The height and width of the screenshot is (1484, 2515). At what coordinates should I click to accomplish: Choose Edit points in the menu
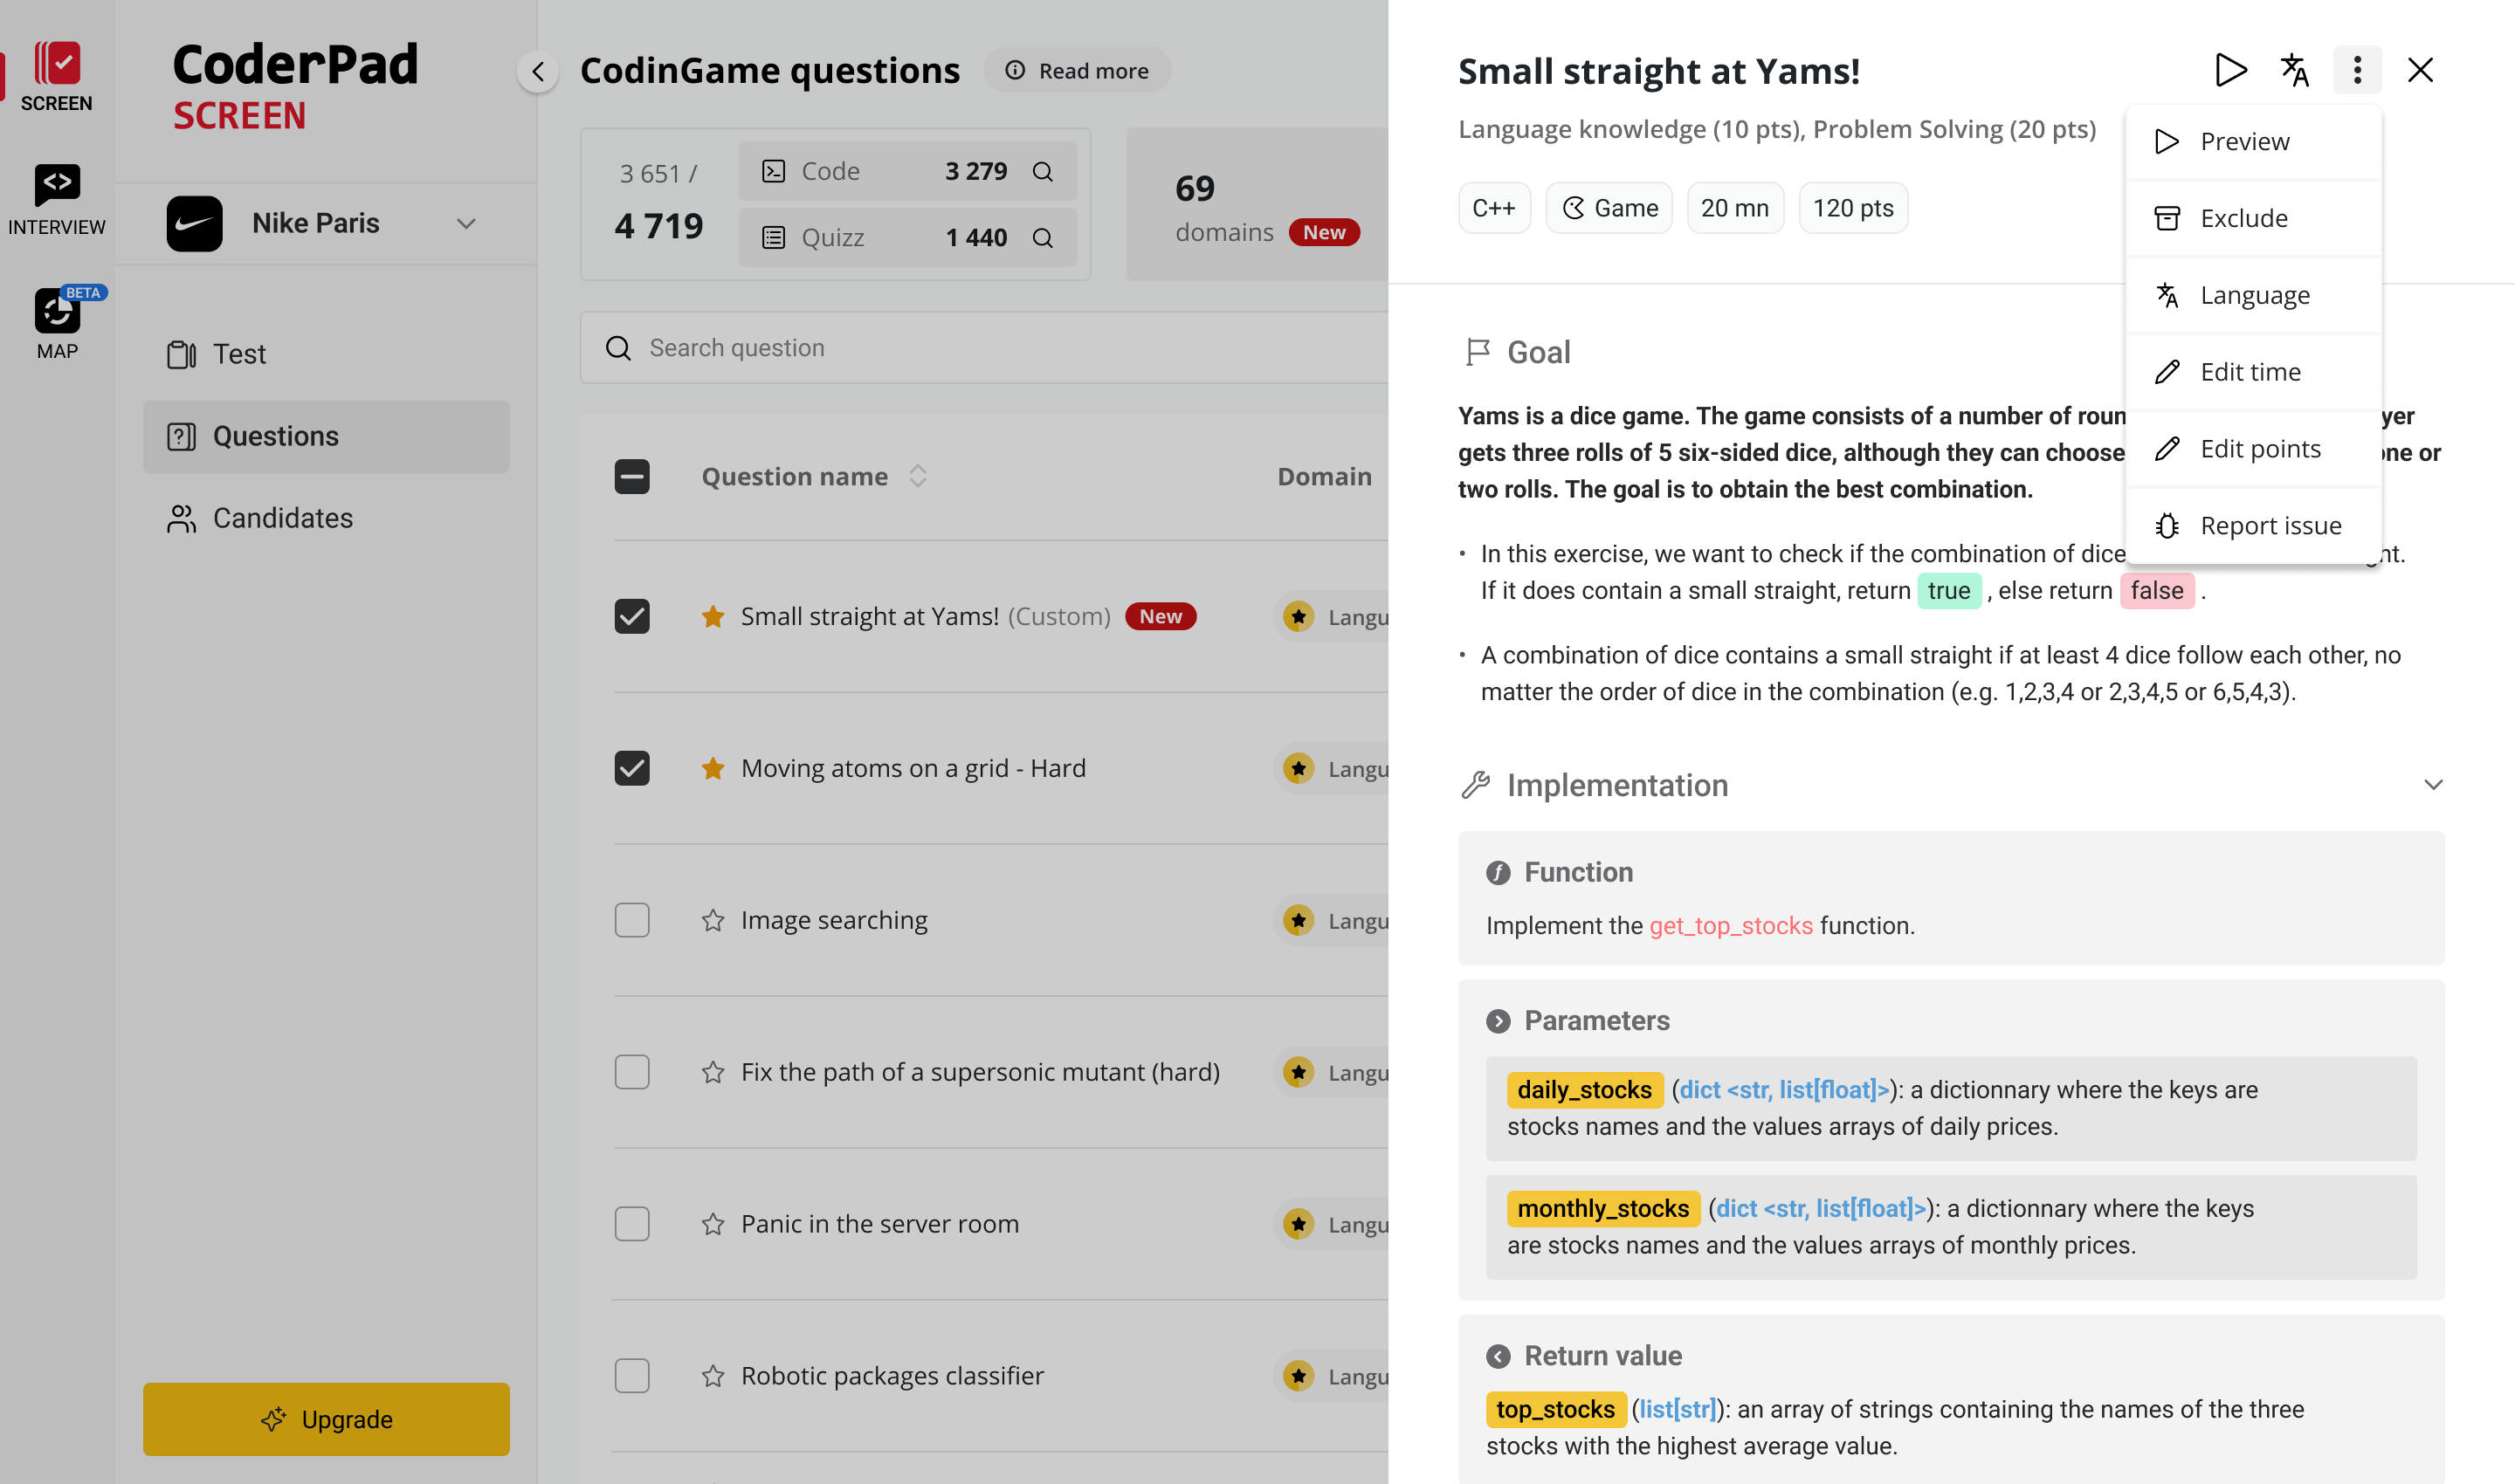(x=2259, y=449)
